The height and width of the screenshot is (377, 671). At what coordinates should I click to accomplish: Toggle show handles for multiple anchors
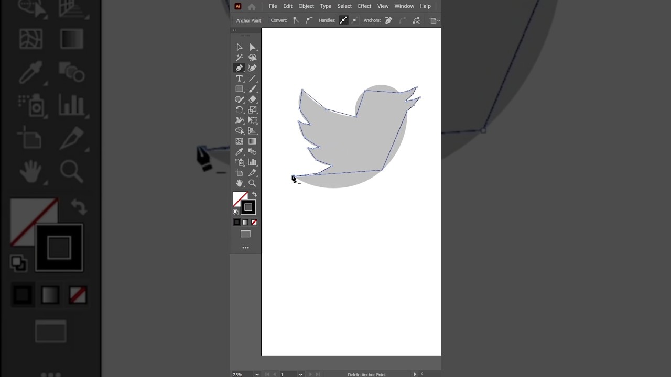pyautogui.click(x=343, y=20)
